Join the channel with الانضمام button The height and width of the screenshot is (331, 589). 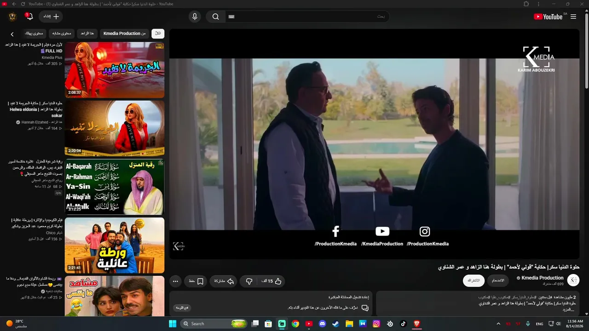pyautogui.click(x=498, y=280)
